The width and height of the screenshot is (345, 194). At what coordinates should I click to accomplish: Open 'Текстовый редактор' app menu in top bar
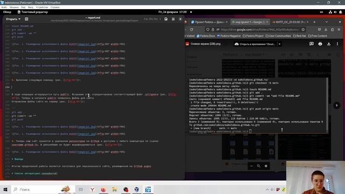pos(32,12)
